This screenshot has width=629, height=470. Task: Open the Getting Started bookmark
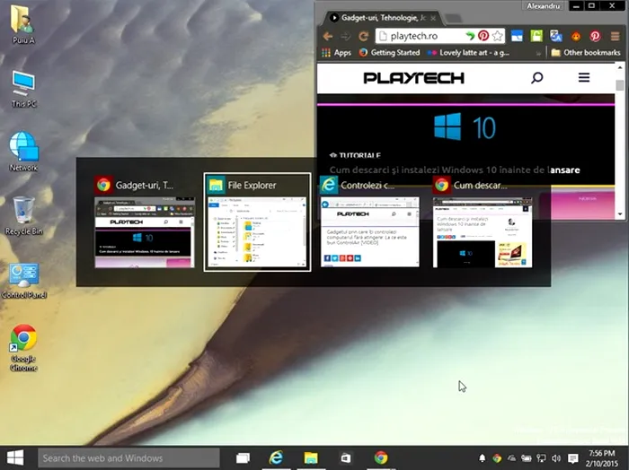tap(389, 52)
